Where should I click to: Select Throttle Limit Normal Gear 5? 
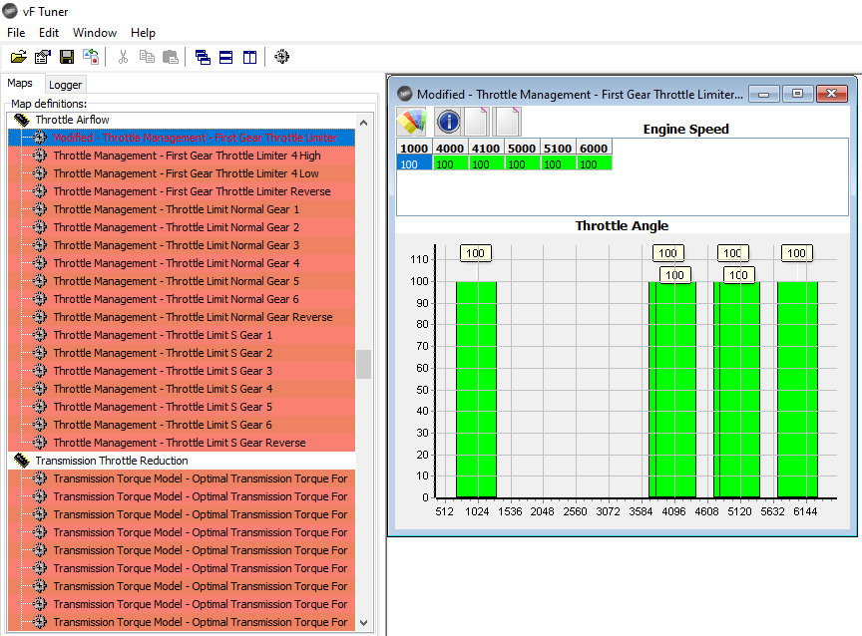(x=177, y=281)
